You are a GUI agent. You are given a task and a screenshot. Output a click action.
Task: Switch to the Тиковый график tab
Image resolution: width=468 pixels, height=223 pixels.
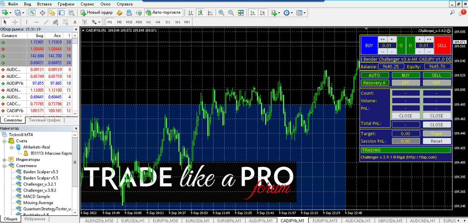click(x=45, y=120)
